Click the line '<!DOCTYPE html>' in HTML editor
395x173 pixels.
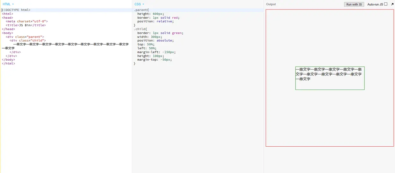click(16, 10)
